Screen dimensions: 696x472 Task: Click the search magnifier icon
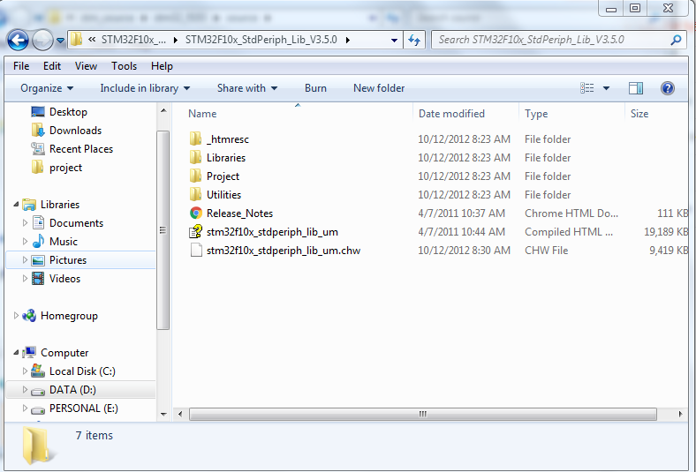[x=676, y=40]
